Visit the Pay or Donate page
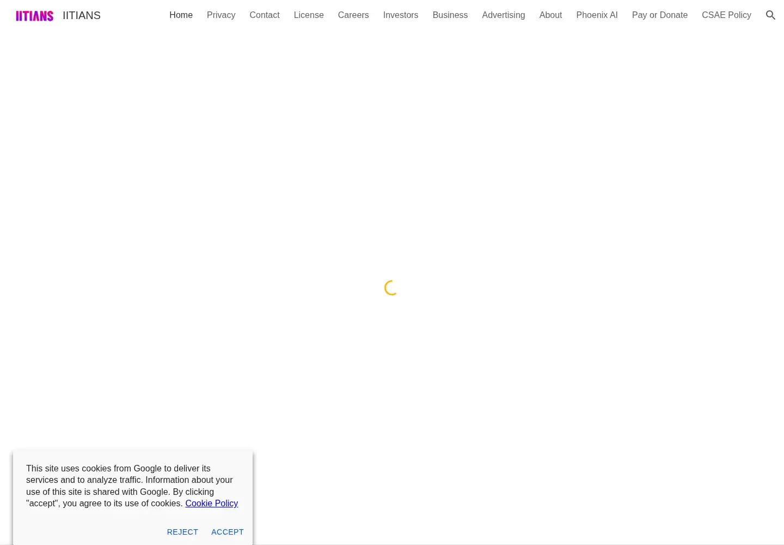784x545 pixels. pyautogui.click(x=660, y=15)
